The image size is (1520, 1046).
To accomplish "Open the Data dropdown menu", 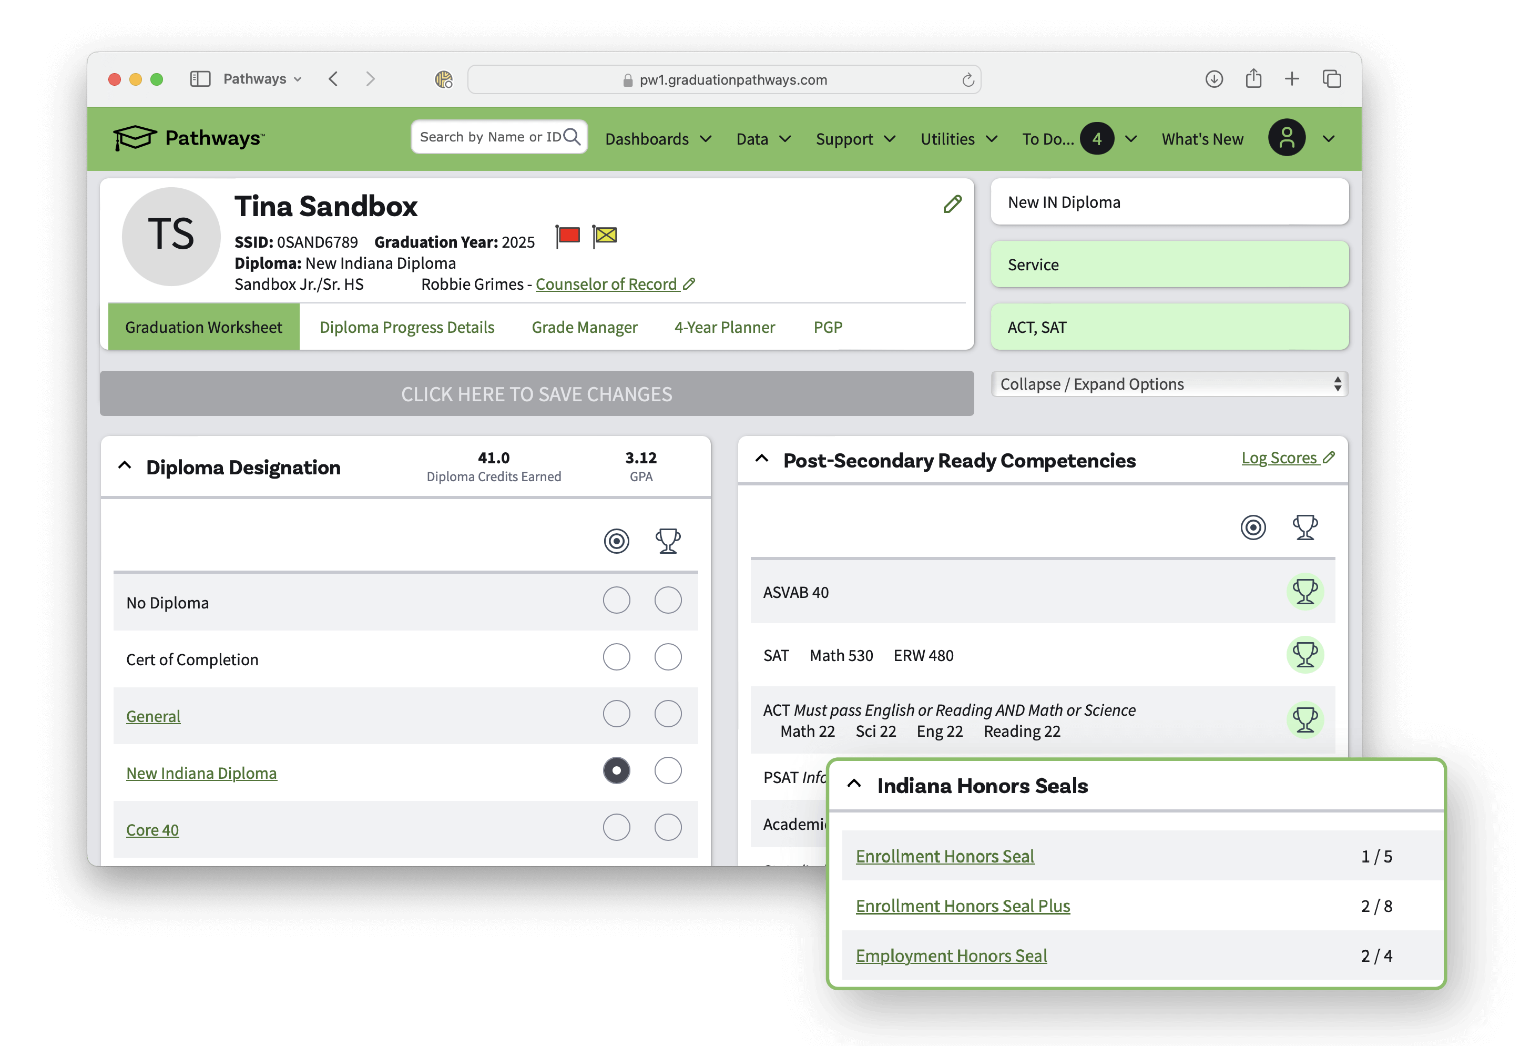I will point(763,139).
